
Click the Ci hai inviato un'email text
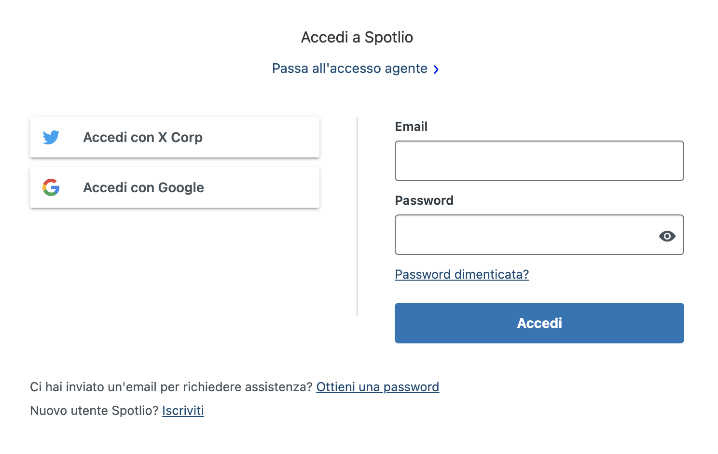pos(171,387)
